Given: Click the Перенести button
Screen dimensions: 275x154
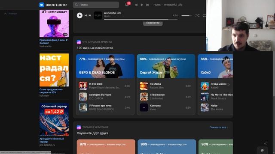Looking at the screenshot, I should [x=153, y=23].
